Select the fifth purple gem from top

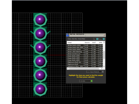point(40,75)
